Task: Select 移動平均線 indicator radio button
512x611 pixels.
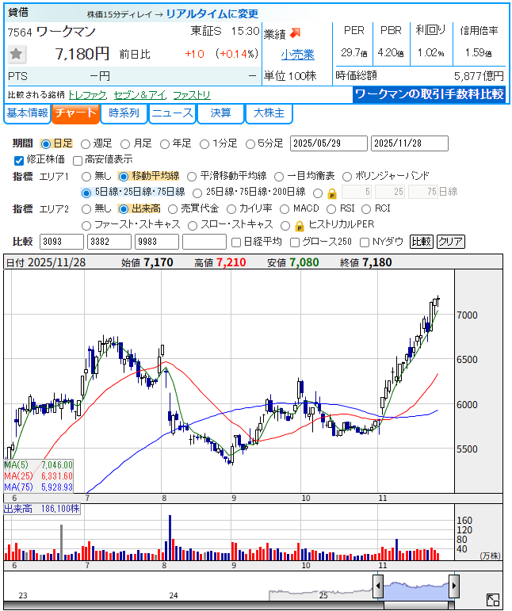Action: [x=123, y=177]
